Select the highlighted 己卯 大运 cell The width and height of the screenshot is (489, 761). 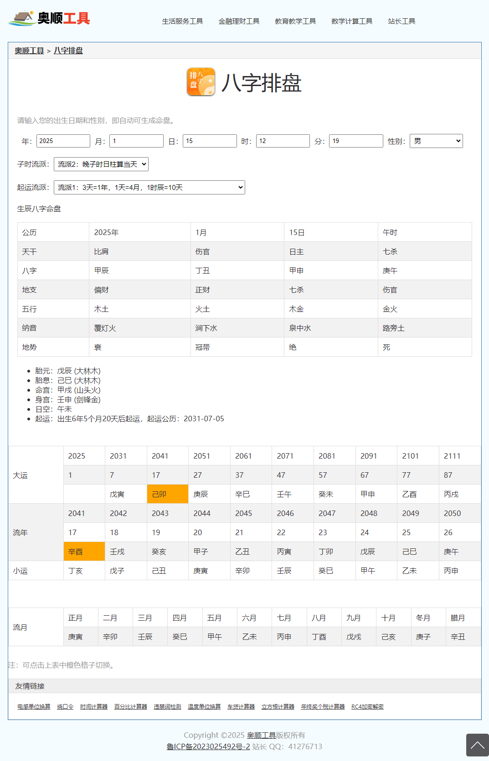167,494
